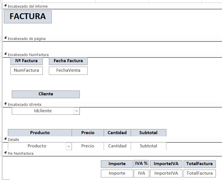Select the Cliente label box
This screenshot has width=222, height=180.
pos(46,94)
